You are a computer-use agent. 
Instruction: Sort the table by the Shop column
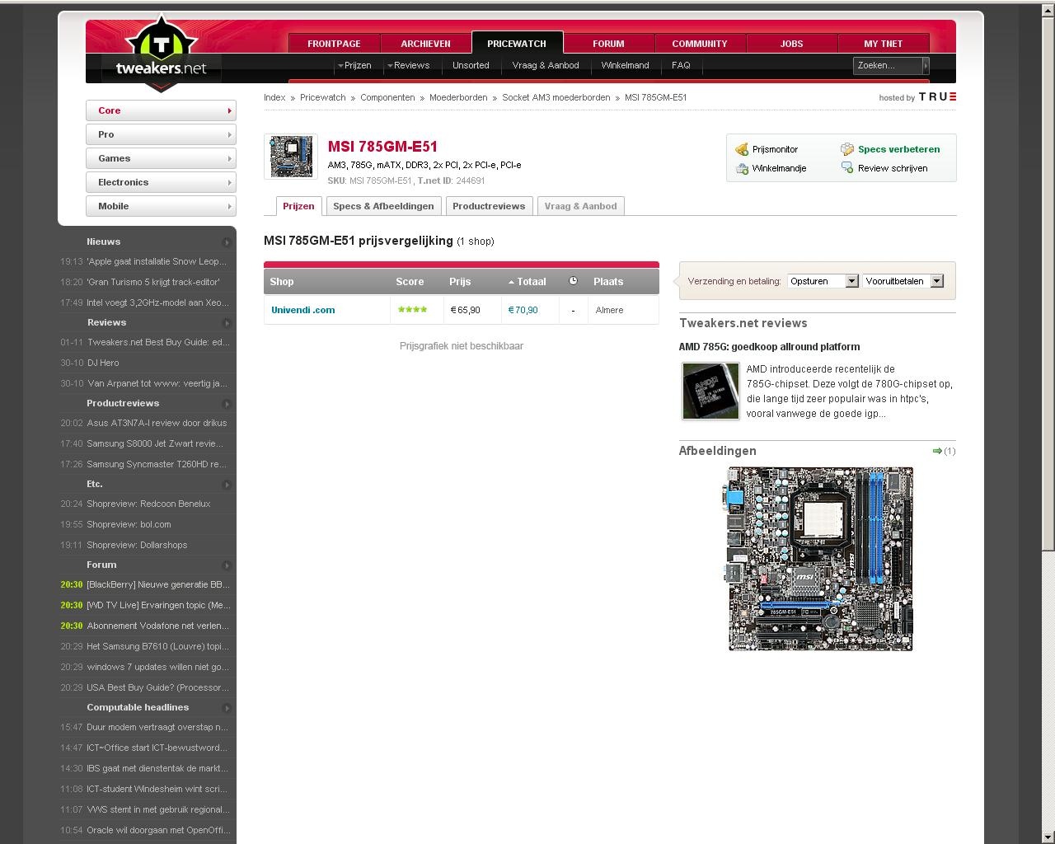pos(282,282)
